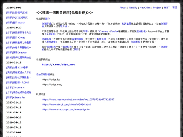183x137 pixels.
Task: Click the https://ddys.one/ text
Action: (52, 85)
